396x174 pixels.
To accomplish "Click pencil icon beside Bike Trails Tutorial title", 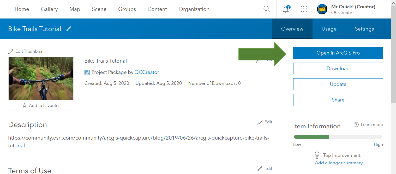I will (x=69, y=29).
